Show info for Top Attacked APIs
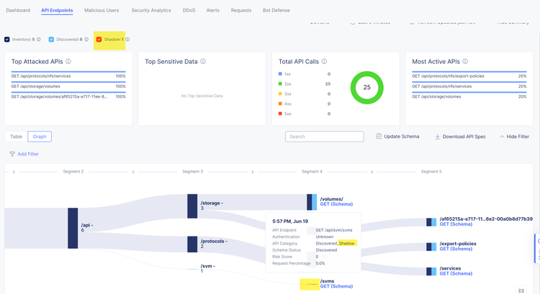Screen dimensions: 540x294 point(68,62)
